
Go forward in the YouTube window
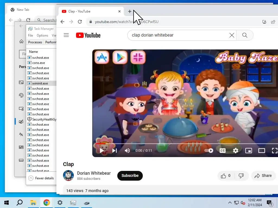pyautogui.click(x=71, y=22)
